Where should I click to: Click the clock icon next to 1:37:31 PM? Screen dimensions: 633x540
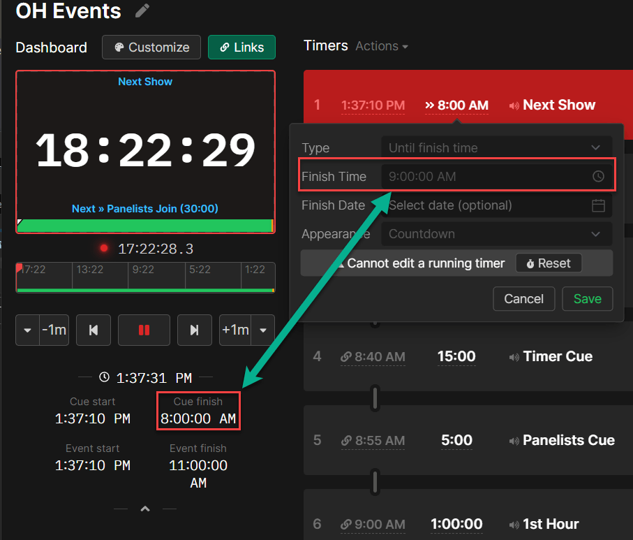point(103,377)
